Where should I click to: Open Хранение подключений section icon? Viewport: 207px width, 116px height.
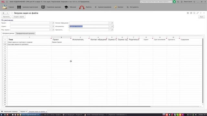coord(19,7)
